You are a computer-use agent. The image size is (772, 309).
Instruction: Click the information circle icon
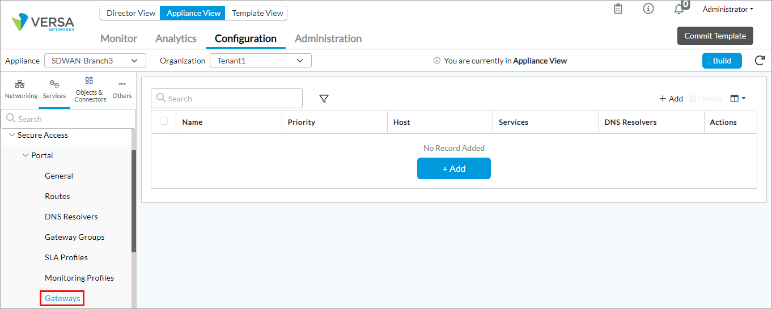point(648,9)
